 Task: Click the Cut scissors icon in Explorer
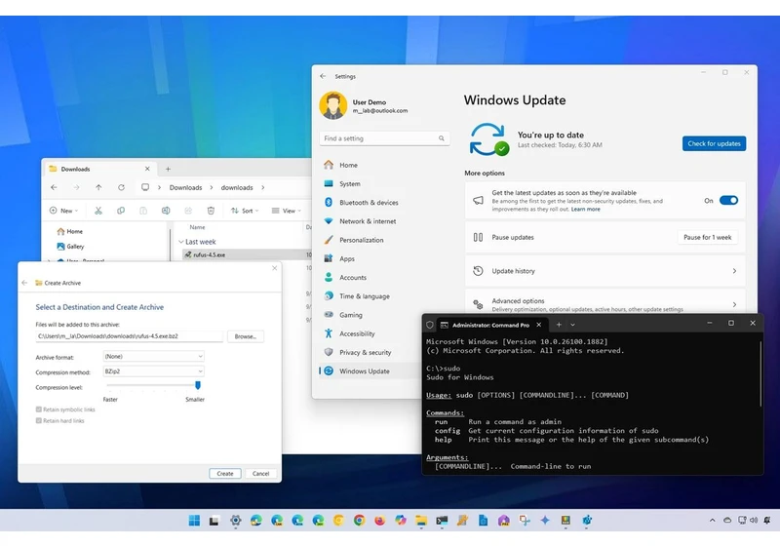coord(98,211)
